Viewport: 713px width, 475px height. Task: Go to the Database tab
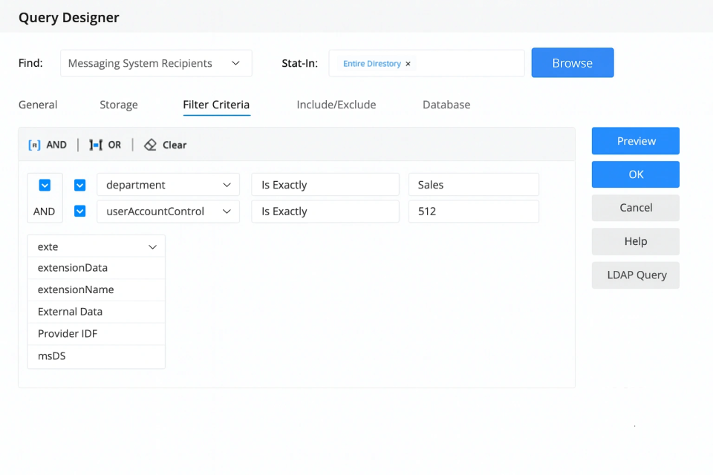[x=446, y=105]
